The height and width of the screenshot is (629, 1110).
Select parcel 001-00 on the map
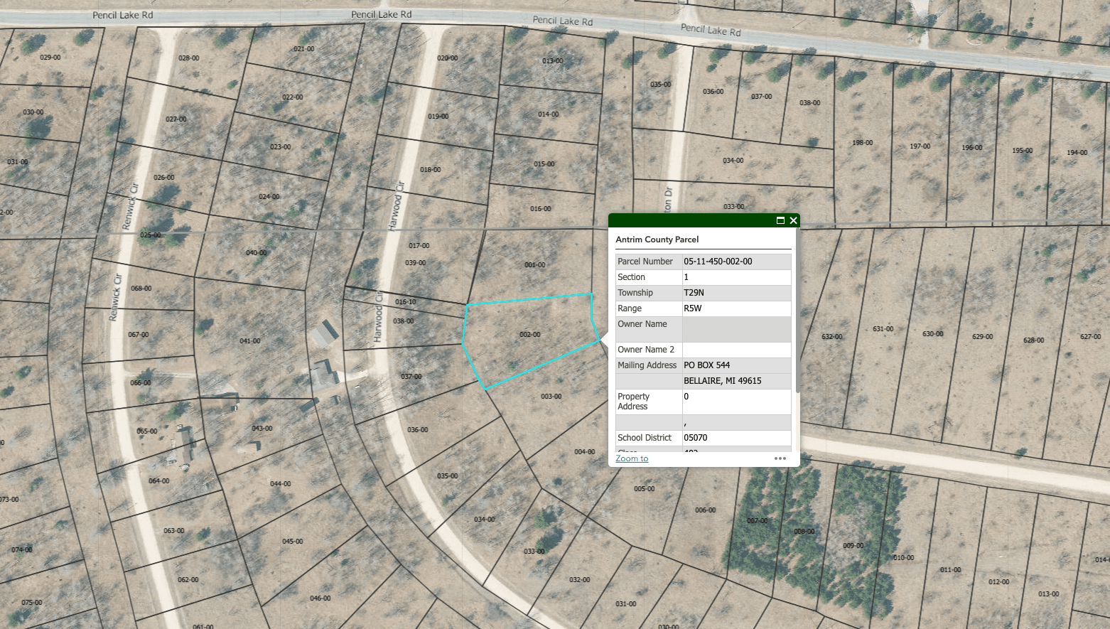coord(534,265)
